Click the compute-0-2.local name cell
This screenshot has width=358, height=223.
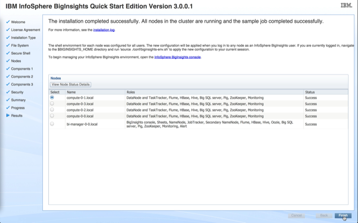[80, 110]
